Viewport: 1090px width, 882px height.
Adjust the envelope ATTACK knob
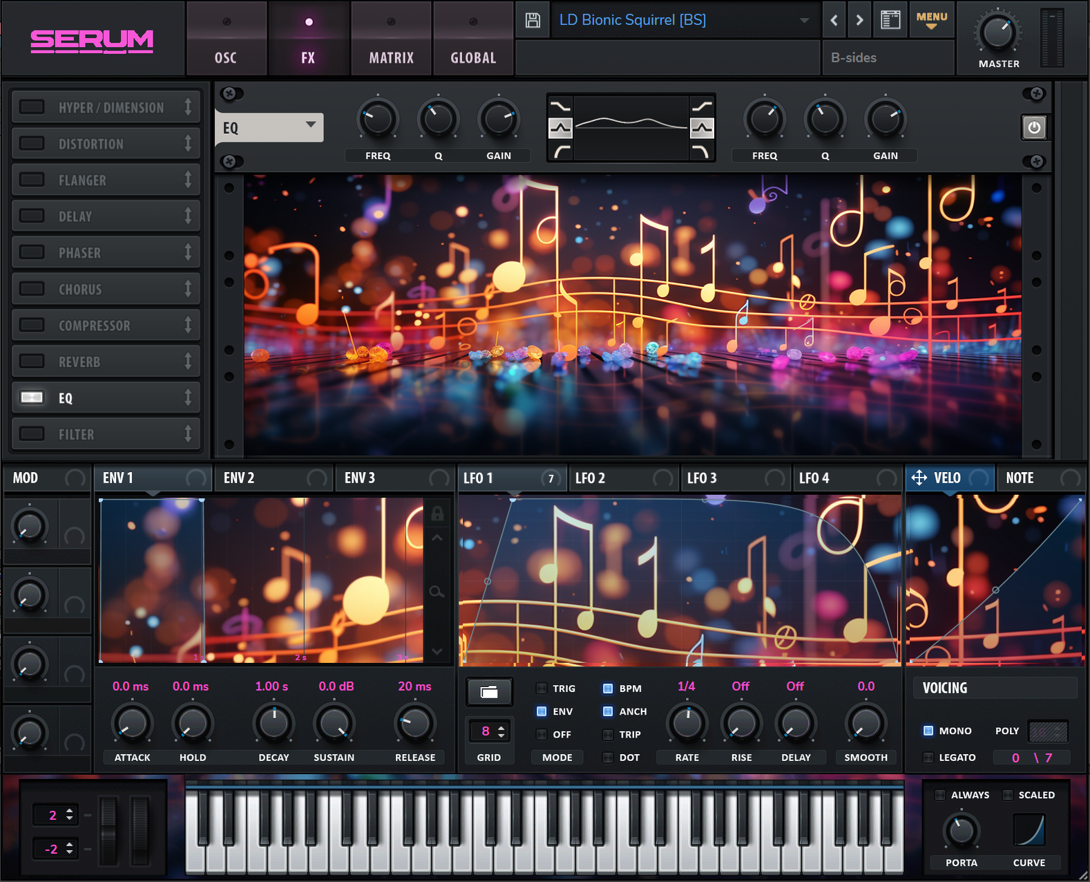click(x=132, y=724)
